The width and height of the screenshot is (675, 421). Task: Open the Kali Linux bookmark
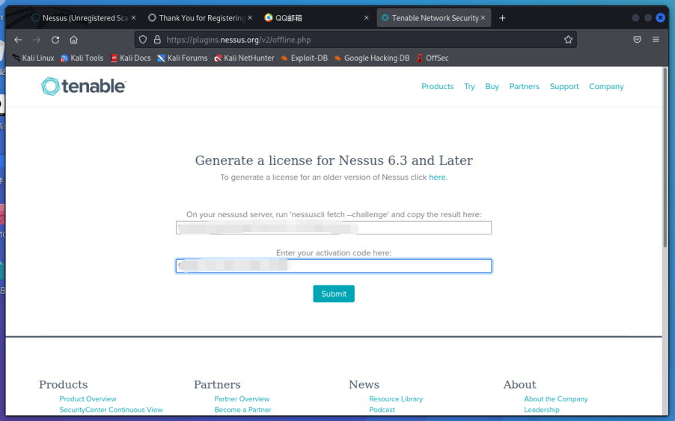click(x=33, y=58)
